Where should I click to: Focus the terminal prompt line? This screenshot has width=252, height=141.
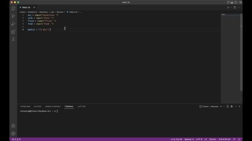tap(39, 111)
